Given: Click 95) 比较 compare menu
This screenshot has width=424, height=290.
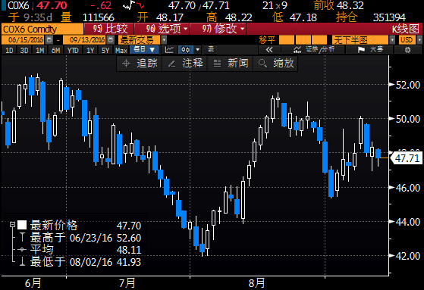Looking at the screenshot, I should [x=109, y=29].
